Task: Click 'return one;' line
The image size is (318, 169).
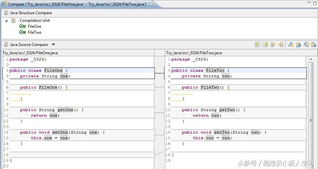Action: 45,116
